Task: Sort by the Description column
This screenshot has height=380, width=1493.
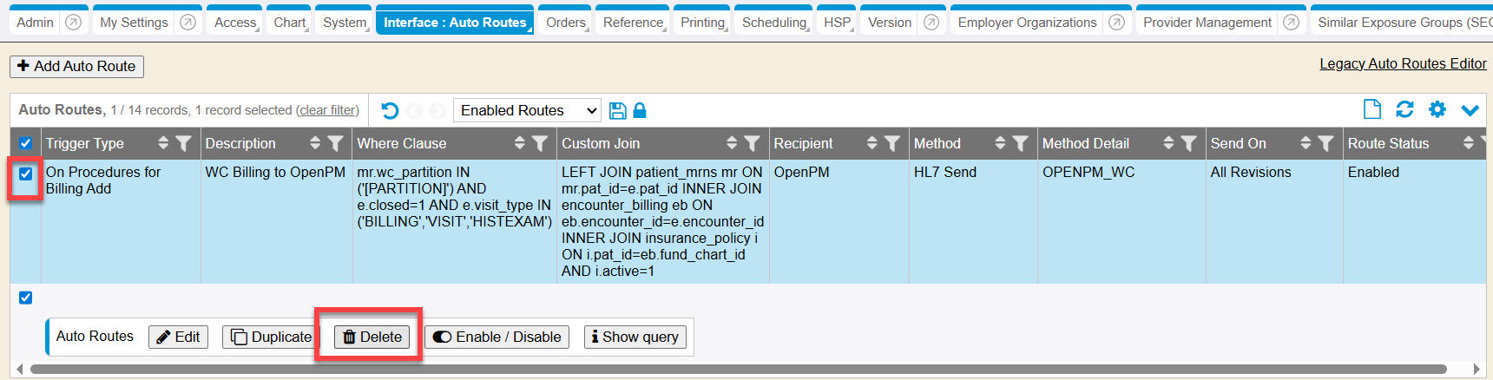Action: click(x=315, y=143)
